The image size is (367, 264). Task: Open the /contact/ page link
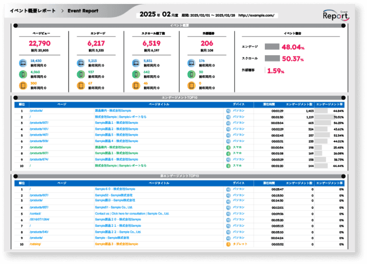(x=37, y=214)
